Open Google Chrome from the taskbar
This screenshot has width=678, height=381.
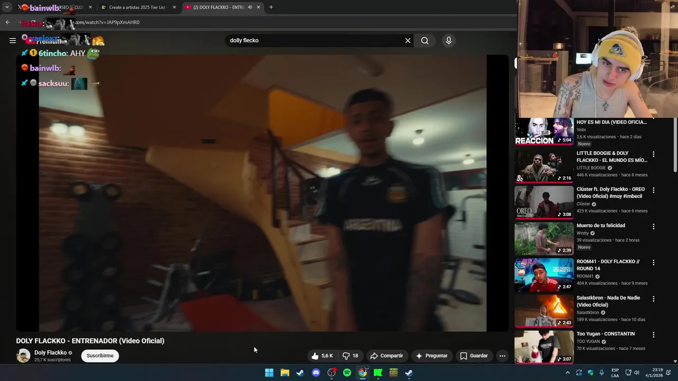pos(362,373)
